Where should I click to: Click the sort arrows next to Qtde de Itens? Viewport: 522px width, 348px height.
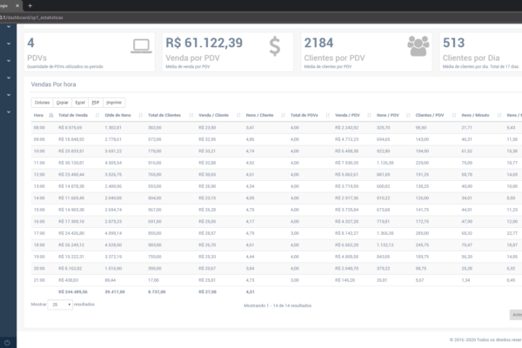(140, 115)
